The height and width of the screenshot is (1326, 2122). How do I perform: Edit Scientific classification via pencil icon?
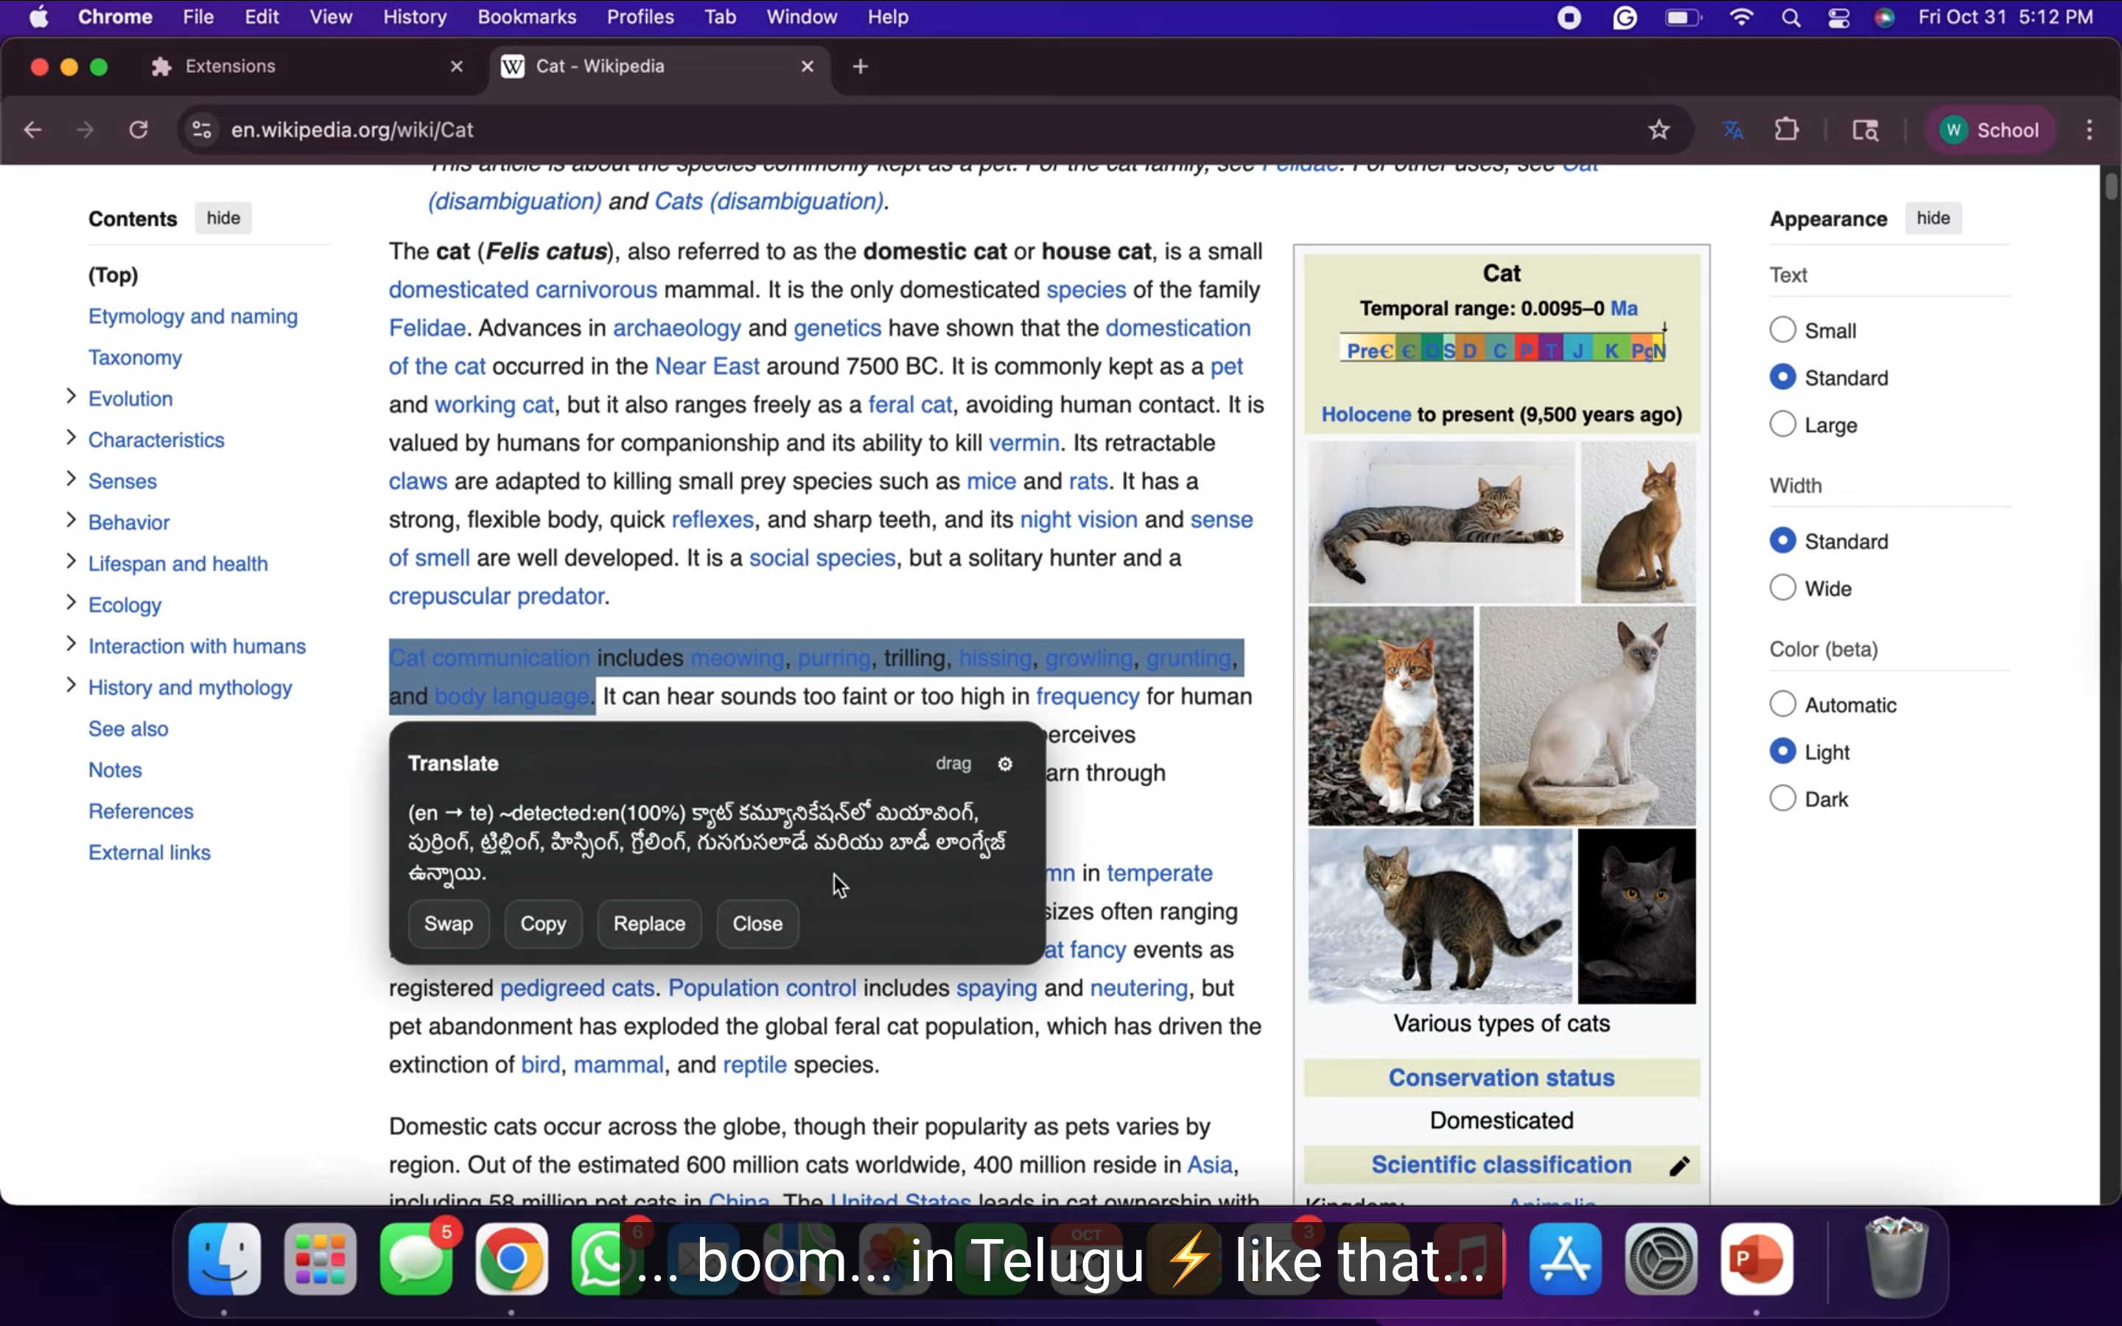pyautogui.click(x=1678, y=1165)
